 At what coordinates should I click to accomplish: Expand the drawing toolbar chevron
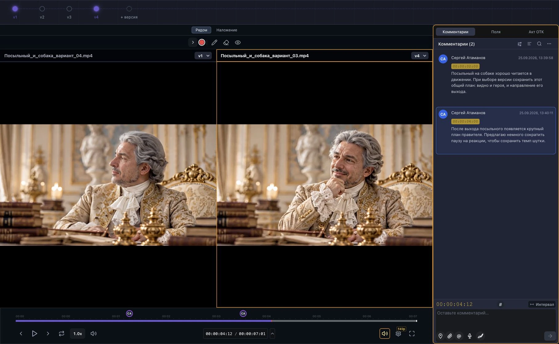[193, 42]
